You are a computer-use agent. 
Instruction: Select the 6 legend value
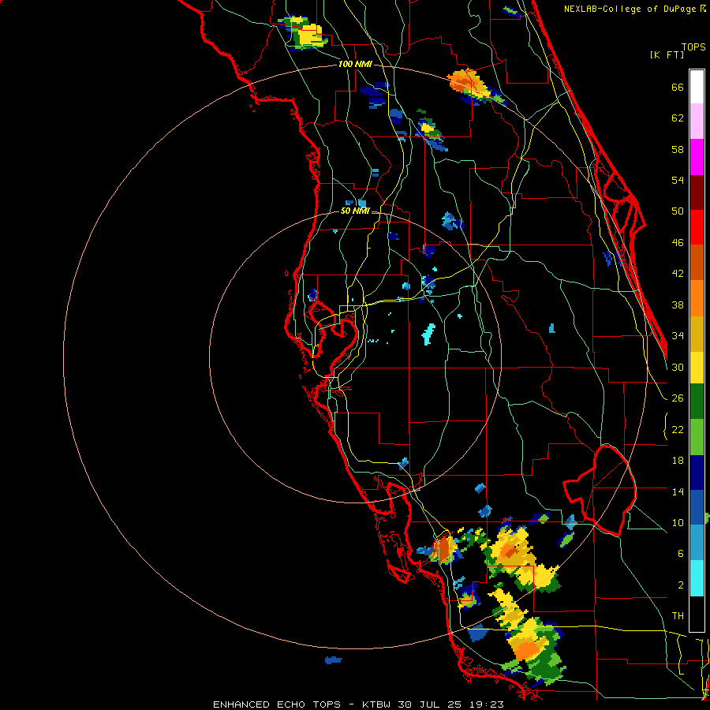point(681,554)
